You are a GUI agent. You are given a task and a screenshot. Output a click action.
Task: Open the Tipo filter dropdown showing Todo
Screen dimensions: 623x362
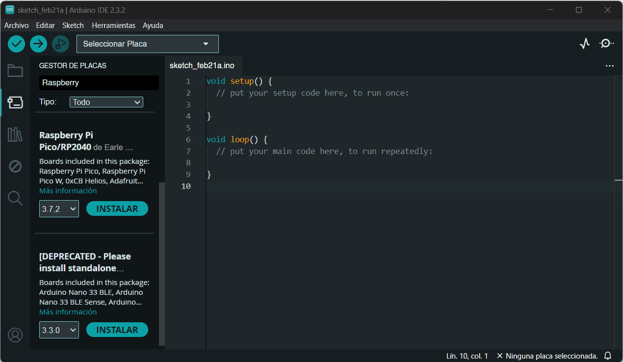(x=106, y=102)
